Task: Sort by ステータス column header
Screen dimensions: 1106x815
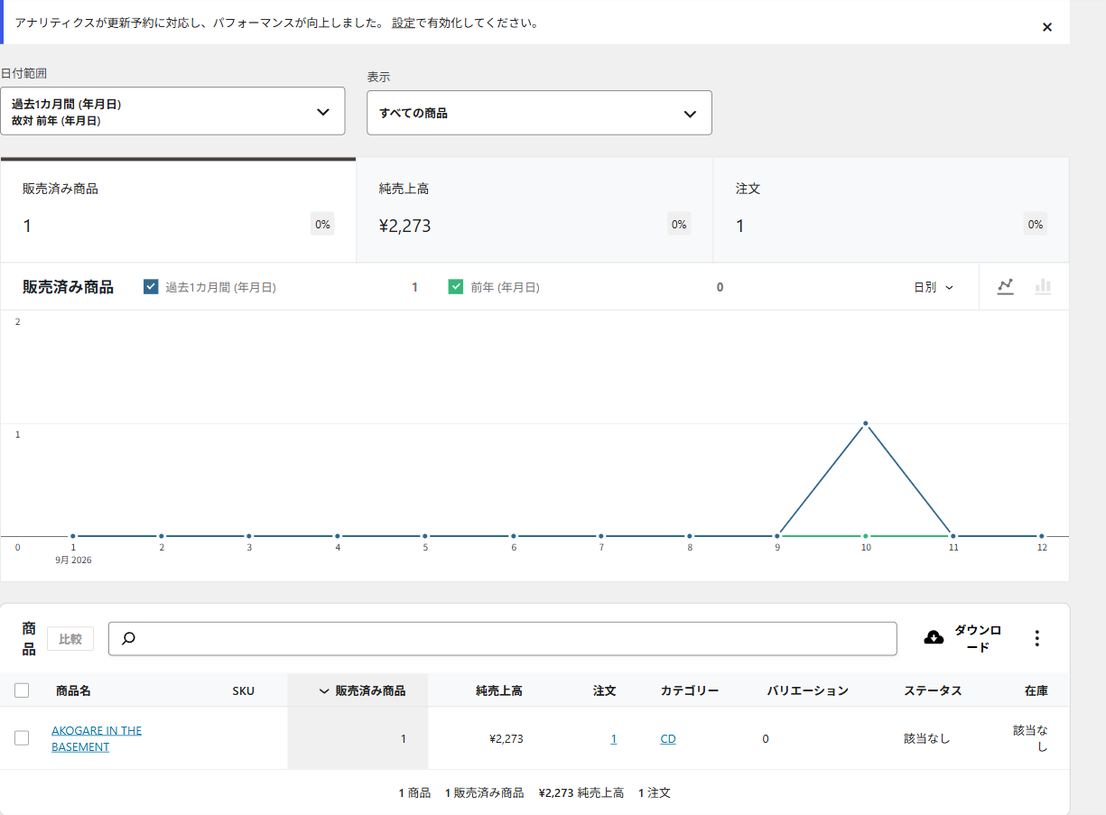Action: [933, 690]
